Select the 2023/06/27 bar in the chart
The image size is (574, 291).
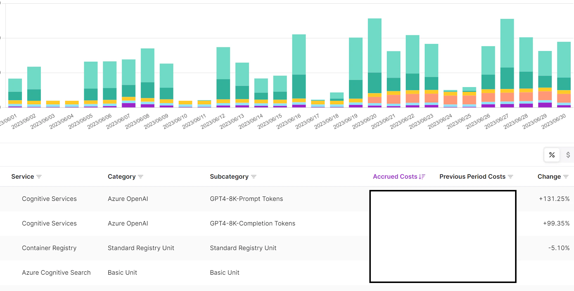(507, 63)
